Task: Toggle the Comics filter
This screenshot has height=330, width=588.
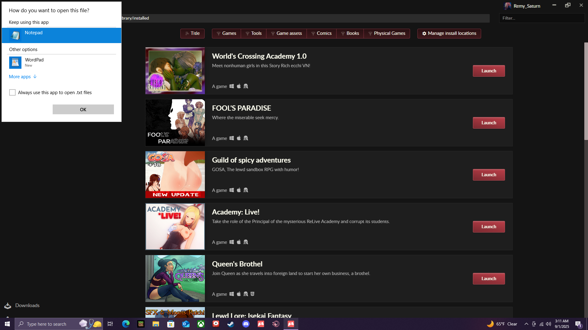Action: point(321,33)
